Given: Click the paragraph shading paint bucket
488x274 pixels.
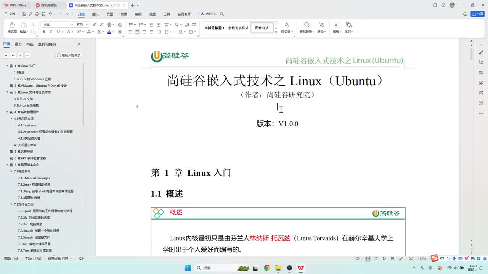Looking at the screenshot, I should click(181, 32).
